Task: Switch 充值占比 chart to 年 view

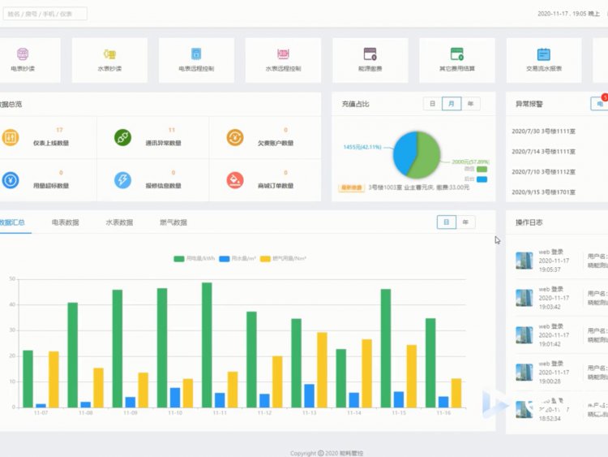Action: 470,104
